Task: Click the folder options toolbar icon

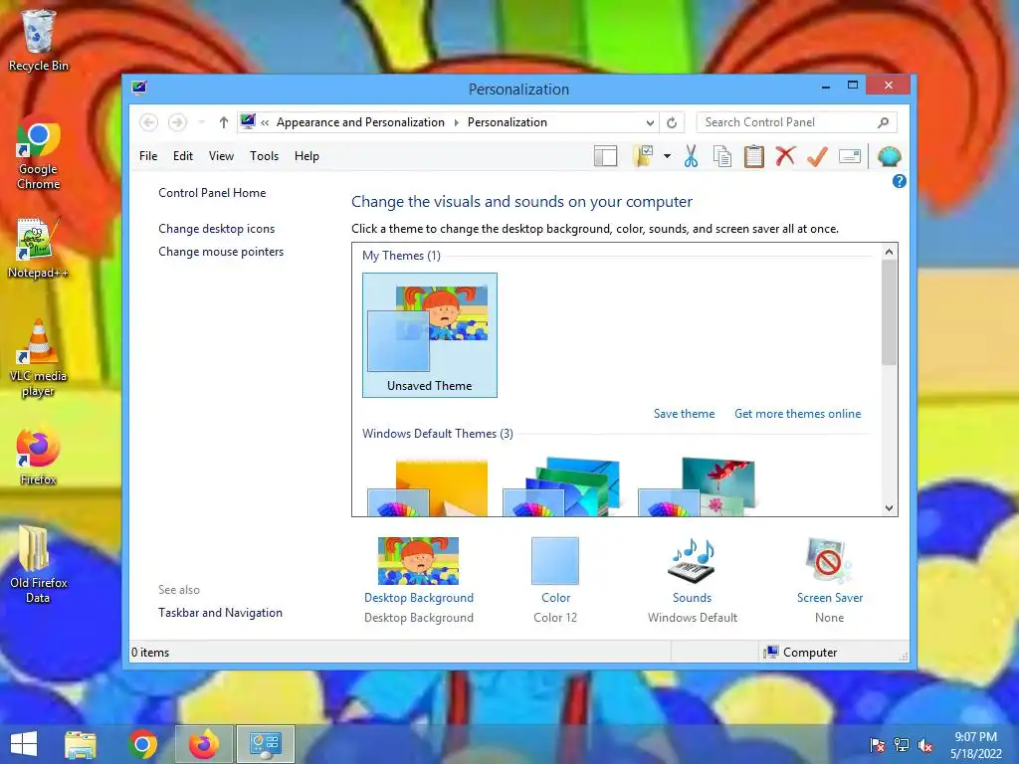Action: [x=643, y=156]
